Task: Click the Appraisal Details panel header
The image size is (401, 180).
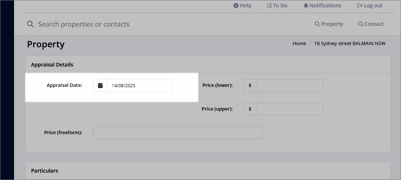Action: click(208, 65)
